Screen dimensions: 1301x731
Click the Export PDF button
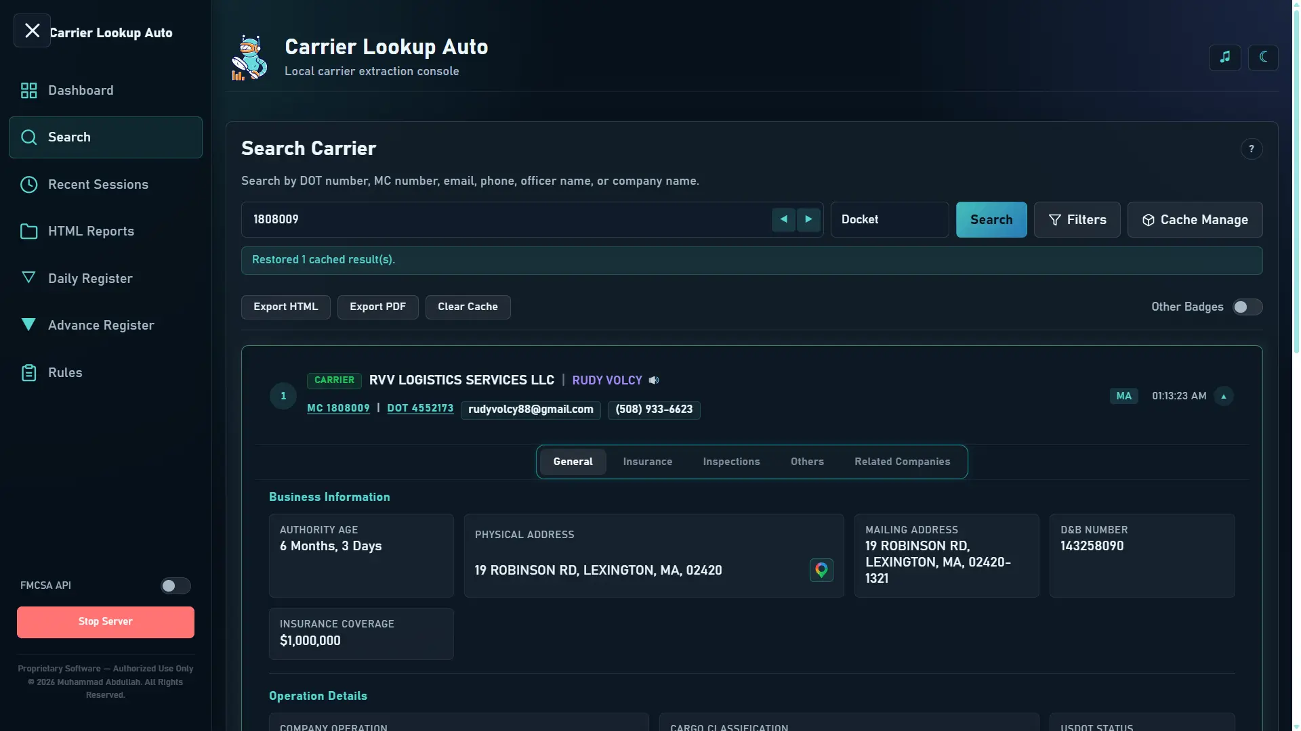tap(377, 307)
